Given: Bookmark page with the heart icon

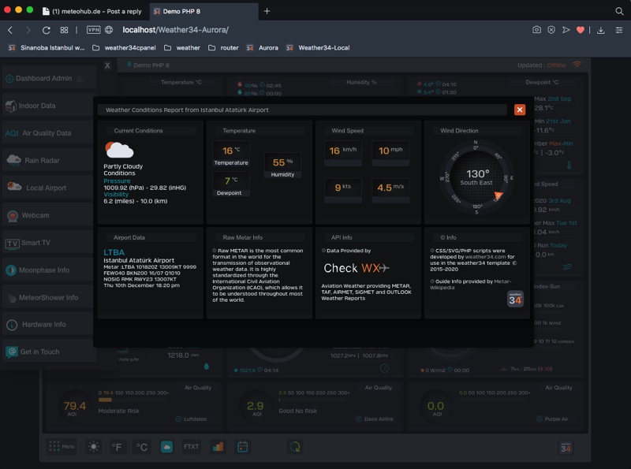Looking at the screenshot, I should click(x=581, y=30).
